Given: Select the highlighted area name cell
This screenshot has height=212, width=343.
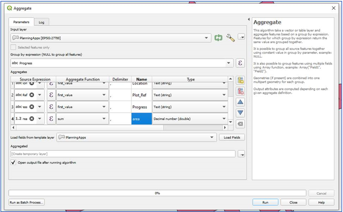Looking at the screenshot, I should tap(141, 119).
